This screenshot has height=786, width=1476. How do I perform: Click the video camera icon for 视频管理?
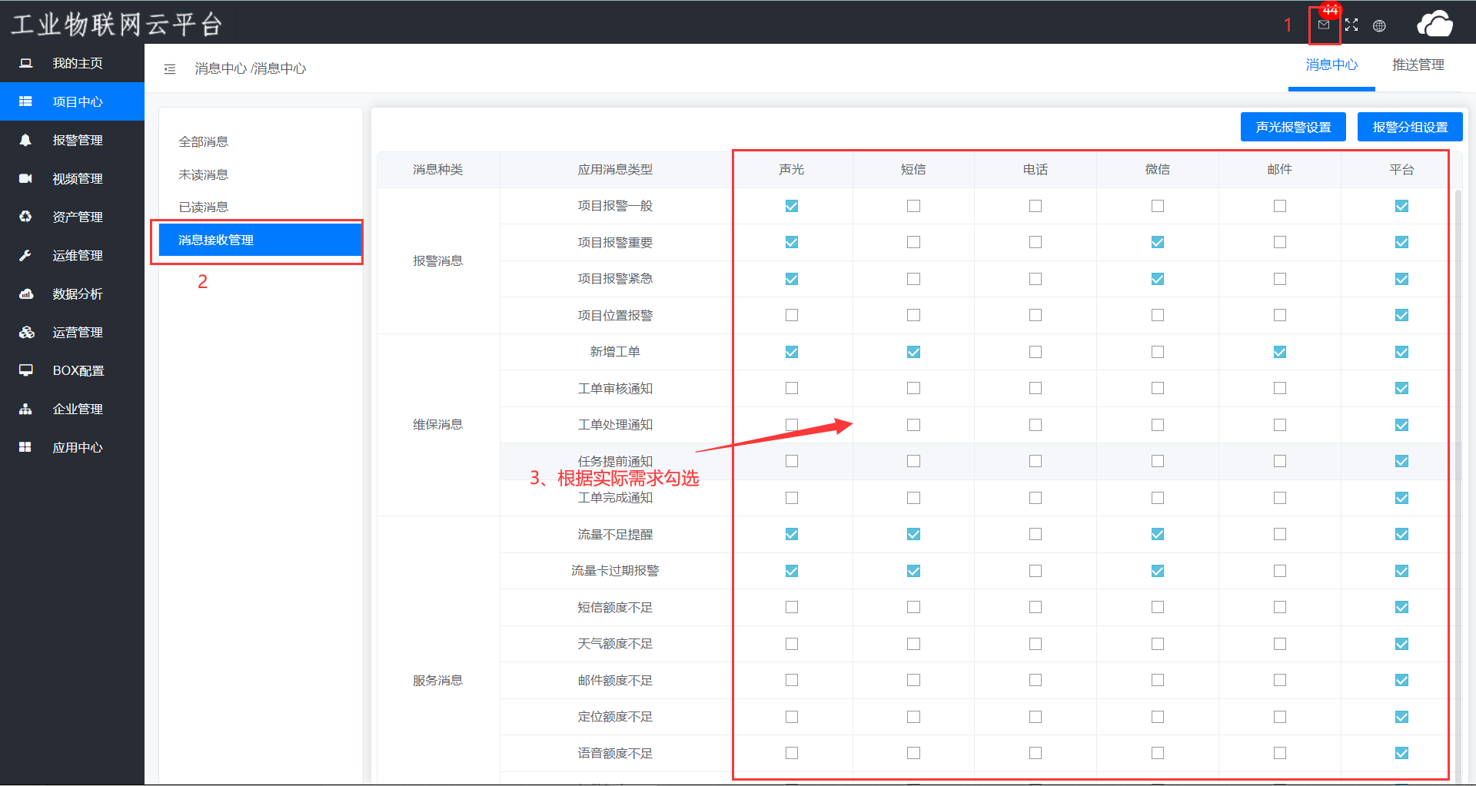(25, 178)
